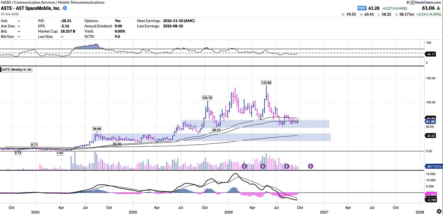Click the 133.86 peak price label

coord(266,83)
